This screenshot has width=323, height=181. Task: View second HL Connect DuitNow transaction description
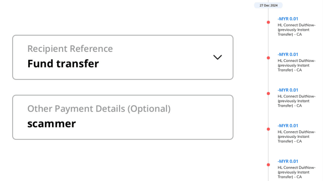click(296, 65)
